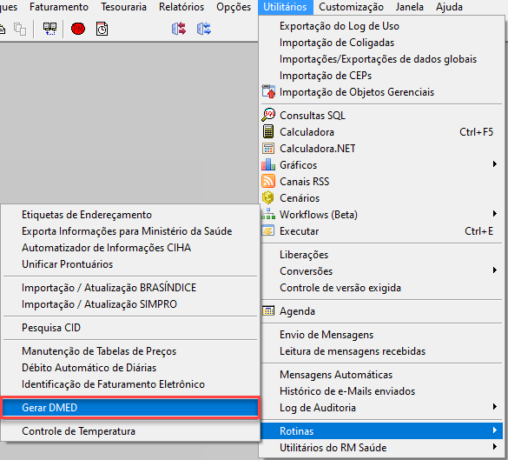This screenshot has height=460, width=508.
Task: Expand the Utilitários do RM Saúde arrow
Action: pos(495,447)
